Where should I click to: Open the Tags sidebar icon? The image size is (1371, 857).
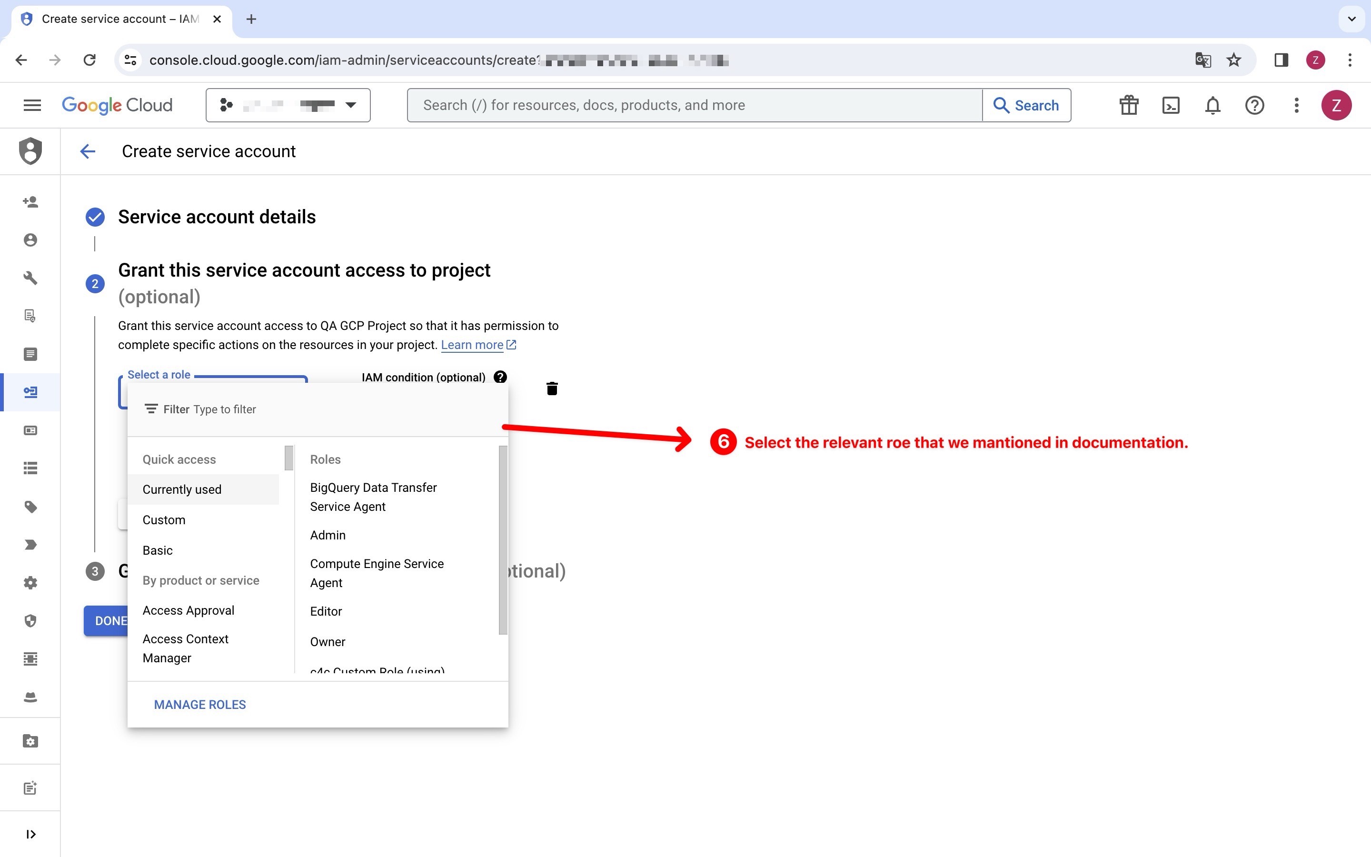(x=30, y=507)
